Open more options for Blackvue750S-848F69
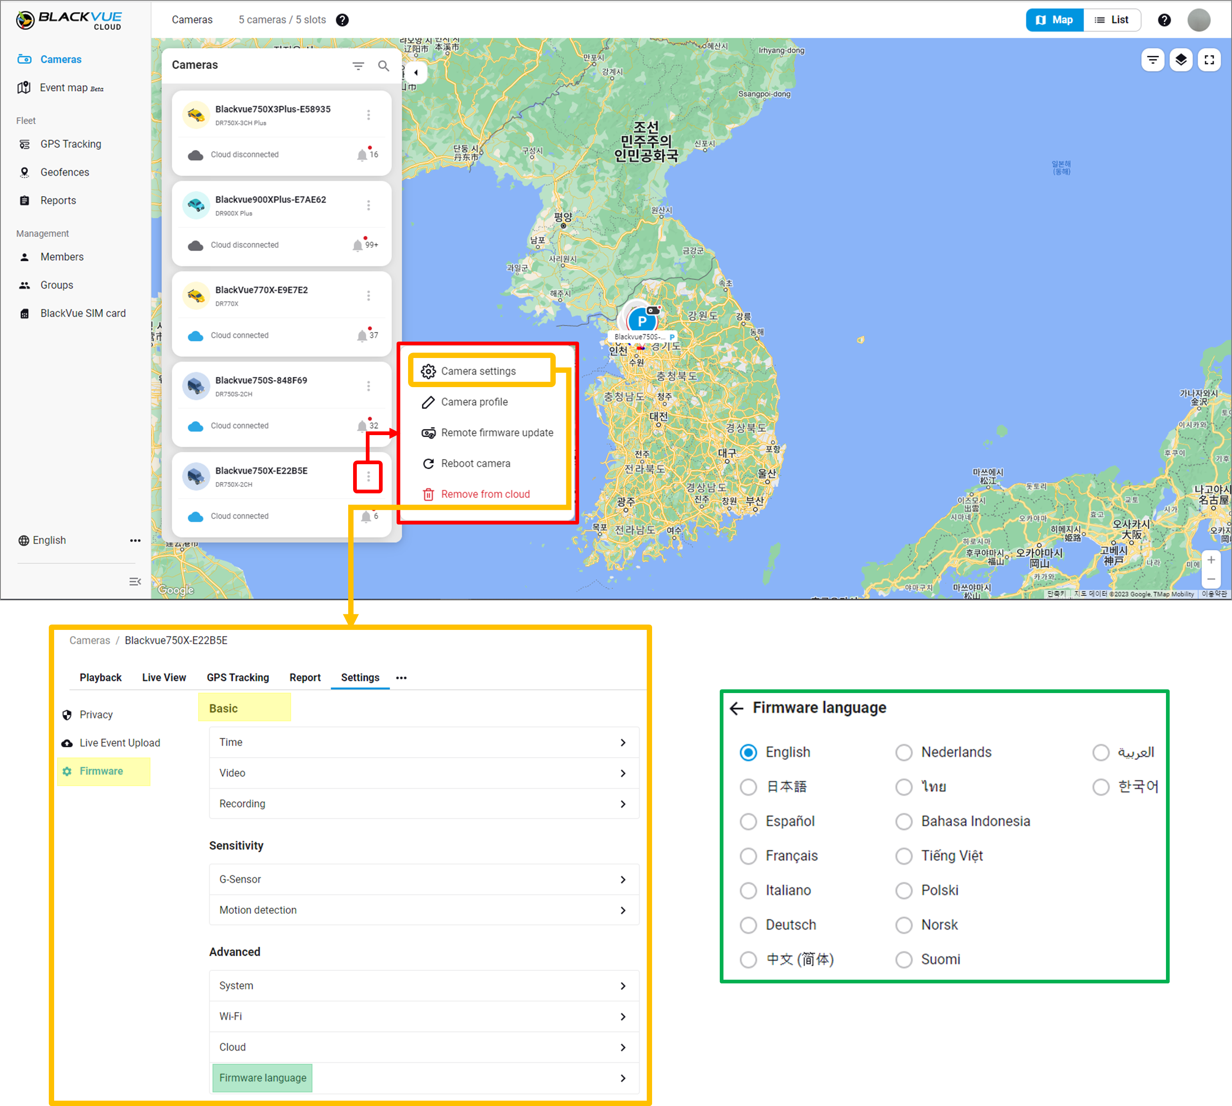1232x1106 pixels. pos(368,386)
